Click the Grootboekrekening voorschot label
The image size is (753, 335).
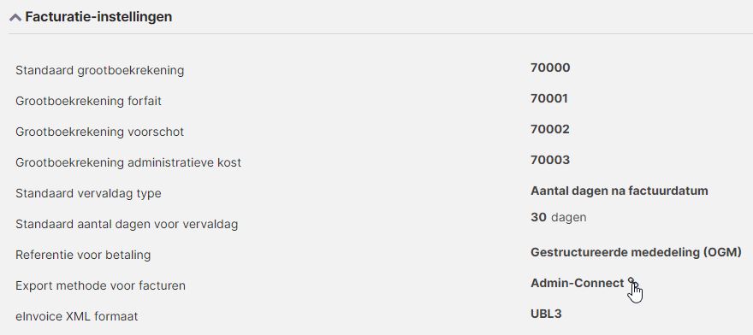[100, 132]
